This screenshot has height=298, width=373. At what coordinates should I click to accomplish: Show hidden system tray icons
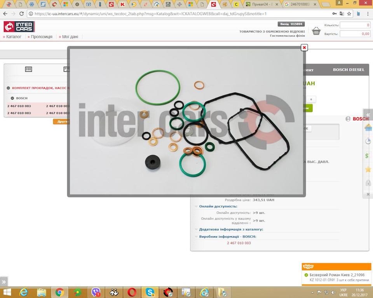point(312,292)
